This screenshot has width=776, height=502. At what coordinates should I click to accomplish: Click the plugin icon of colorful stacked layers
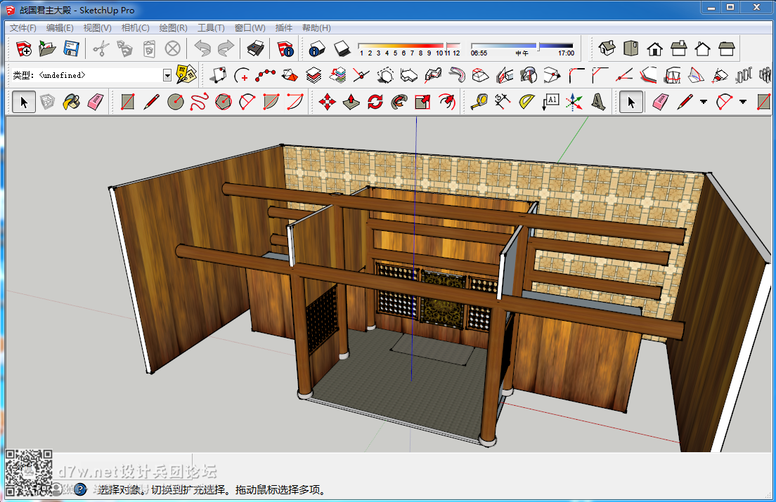(x=337, y=75)
